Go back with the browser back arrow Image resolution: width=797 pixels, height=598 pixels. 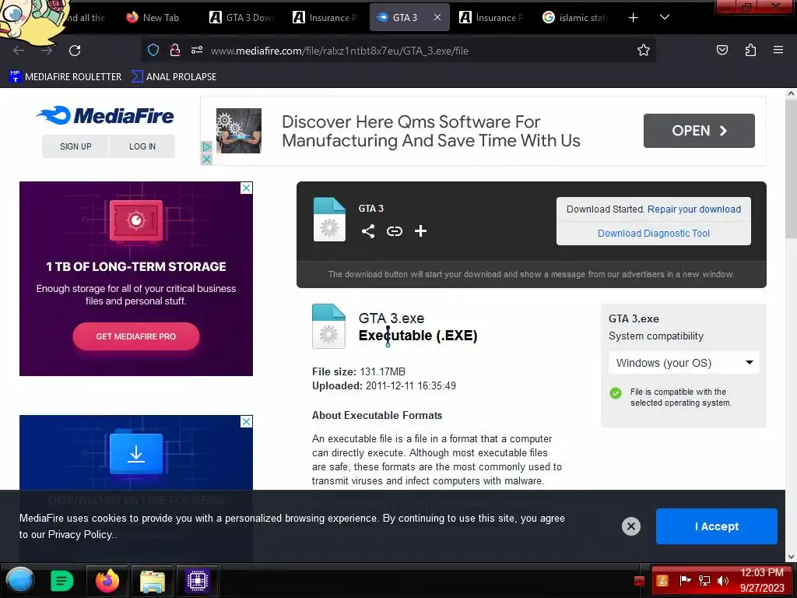[x=19, y=51]
